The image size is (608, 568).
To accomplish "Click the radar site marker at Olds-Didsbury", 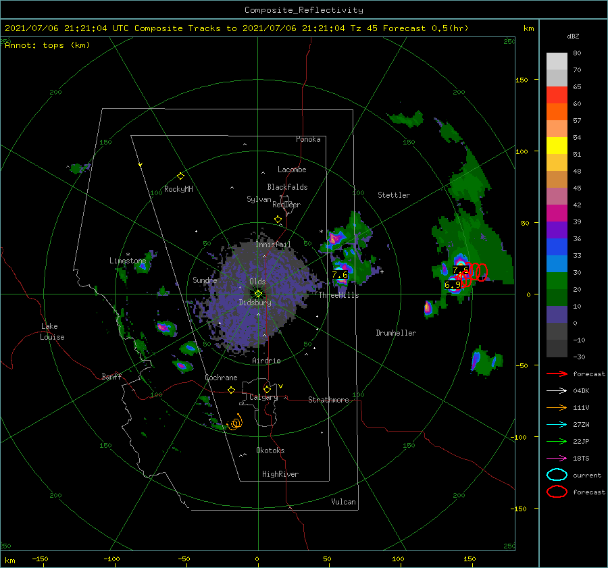I will click(258, 294).
